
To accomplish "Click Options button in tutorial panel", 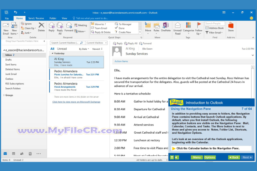I will 210,157.
